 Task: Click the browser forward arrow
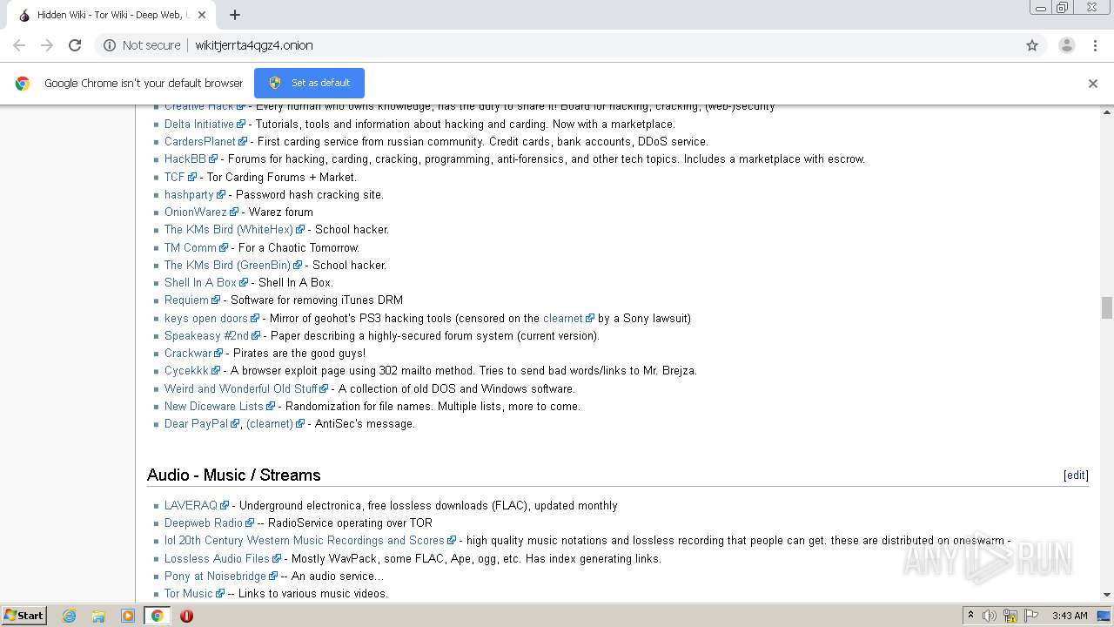pos(47,45)
